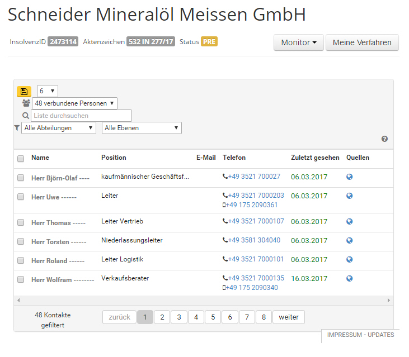Click the people group icon
This screenshot has width=409, height=357.
(26, 103)
